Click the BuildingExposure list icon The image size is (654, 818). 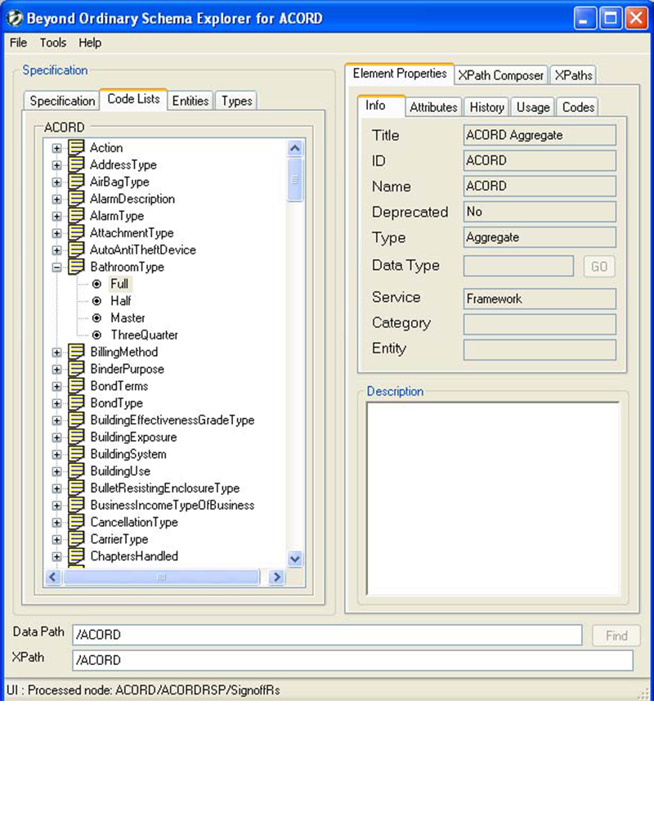77,437
